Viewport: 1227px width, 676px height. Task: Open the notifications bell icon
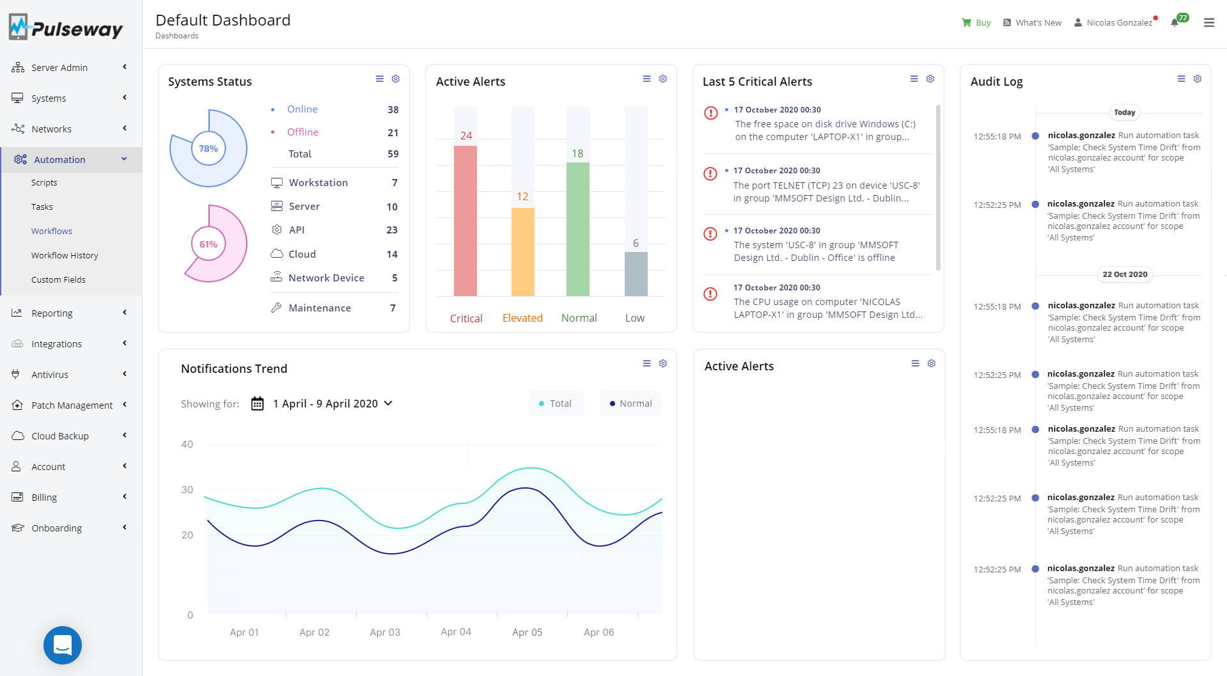point(1174,22)
